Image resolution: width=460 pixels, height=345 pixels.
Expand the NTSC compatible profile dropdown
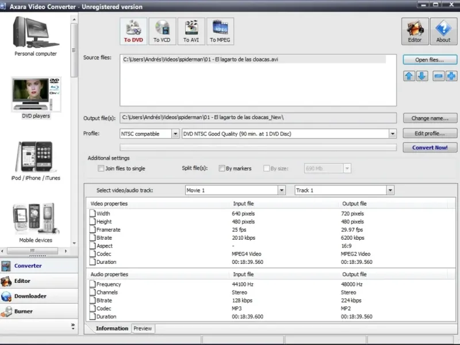coord(175,133)
